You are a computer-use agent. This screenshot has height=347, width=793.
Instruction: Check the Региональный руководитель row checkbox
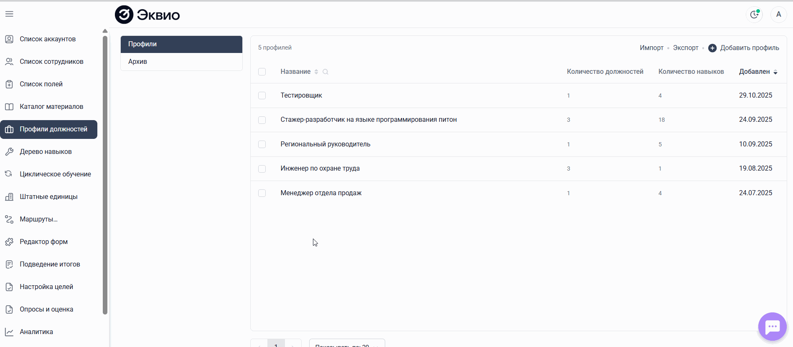pyautogui.click(x=262, y=144)
